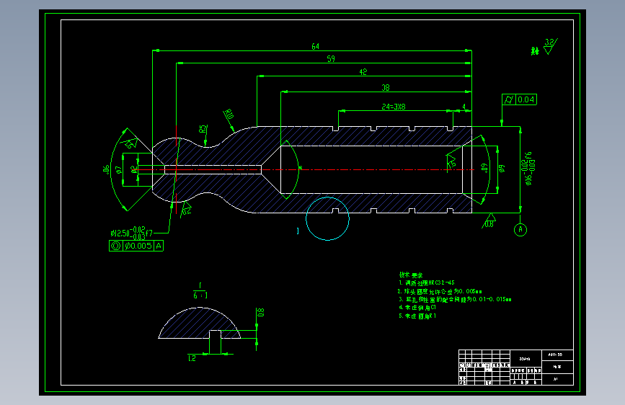Image resolution: width=625 pixels, height=405 pixels.
Task: Select the 1.2 groove width dimension in detail view
Action: pyautogui.click(x=192, y=358)
